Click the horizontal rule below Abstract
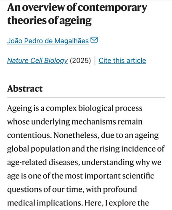 (x=86, y=97)
